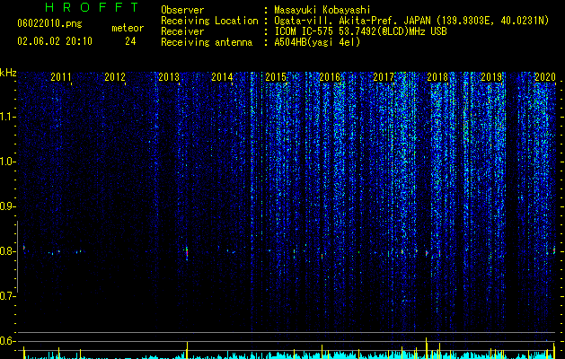The width and height of the screenshot is (565, 359).
Task: Click the 2016 time marker
Action: 330,77
